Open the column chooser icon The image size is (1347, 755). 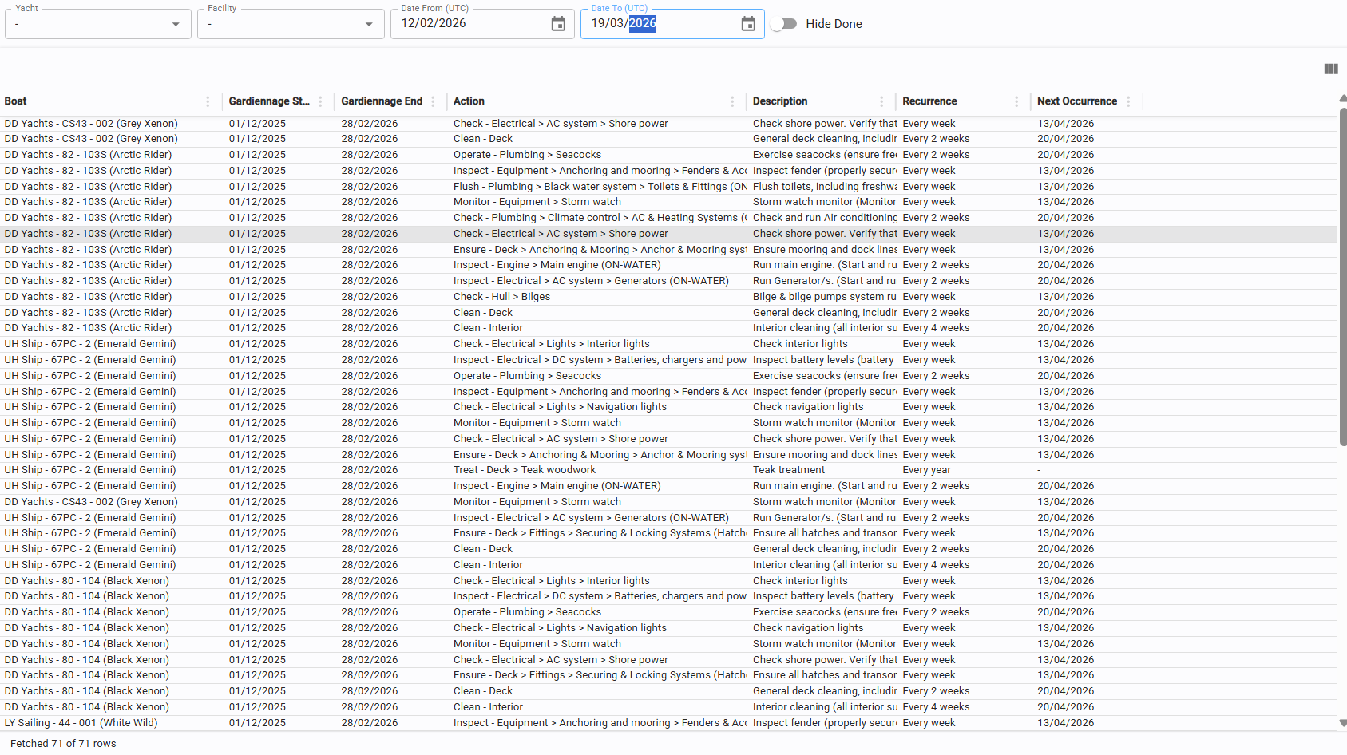click(x=1330, y=69)
